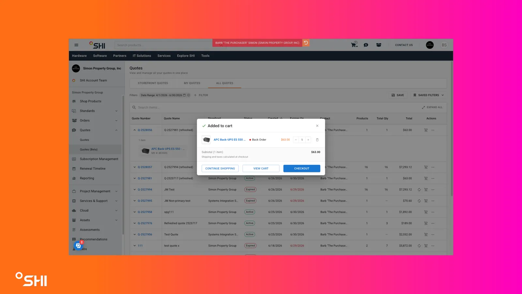The width and height of the screenshot is (522, 294).
Task: Open APC Back-UPS ES 550 link in dialog
Action: [229, 140]
